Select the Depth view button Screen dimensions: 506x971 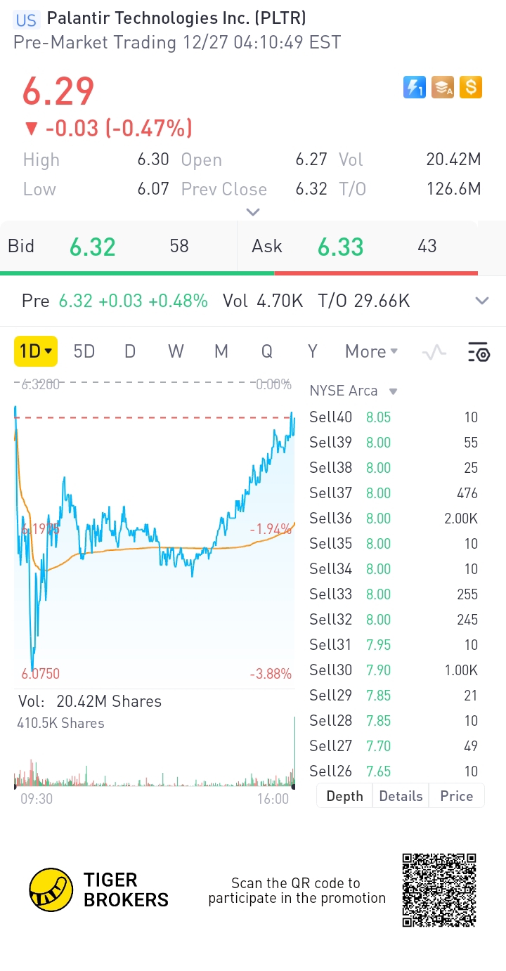345,796
